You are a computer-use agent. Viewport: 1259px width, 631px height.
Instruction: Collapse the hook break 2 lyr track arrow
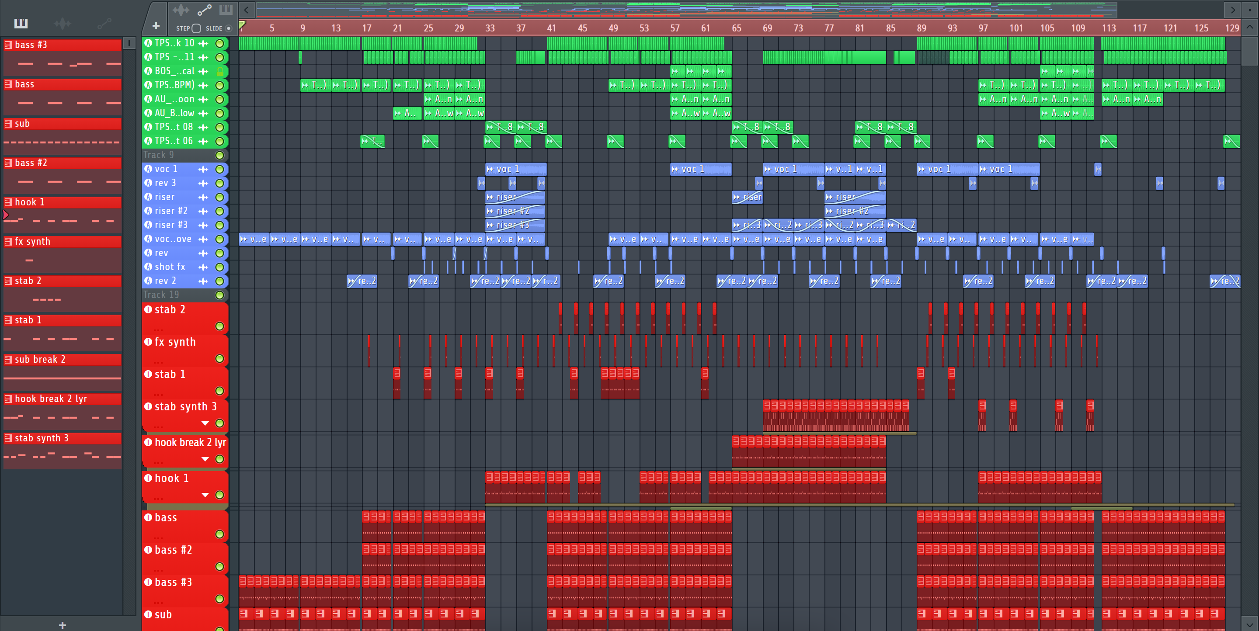point(205,459)
